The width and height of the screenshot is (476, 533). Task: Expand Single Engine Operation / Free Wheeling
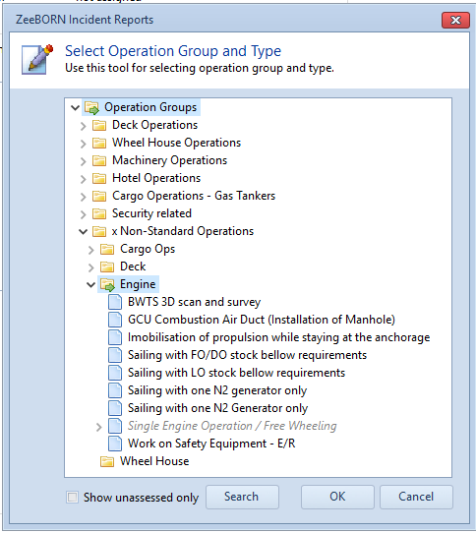[x=98, y=427]
